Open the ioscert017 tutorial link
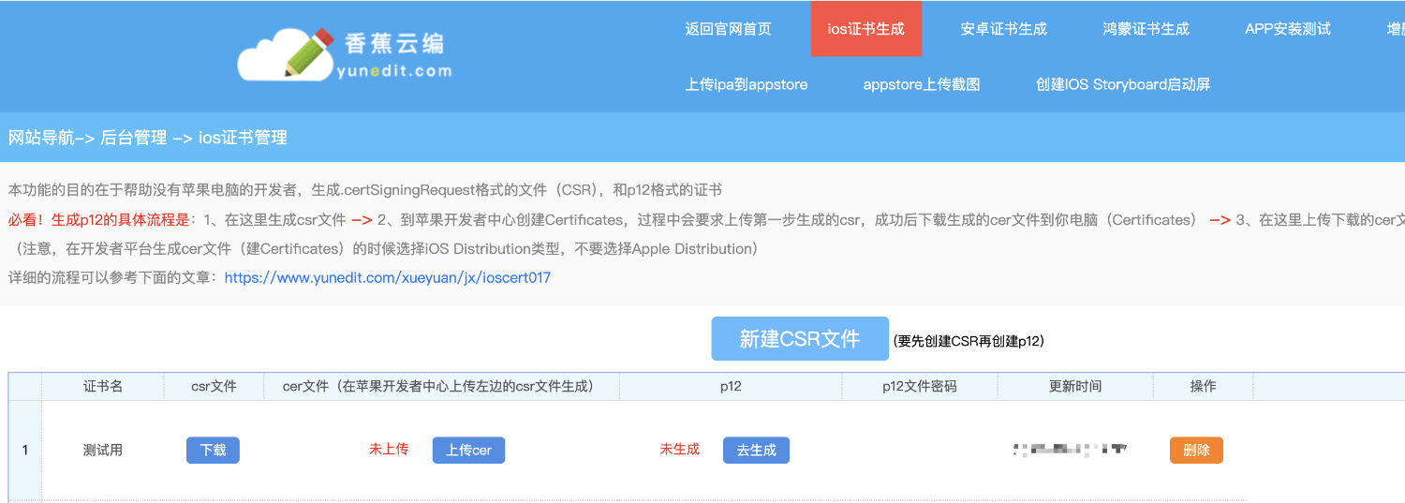The image size is (1405, 503). click(387, 277)
